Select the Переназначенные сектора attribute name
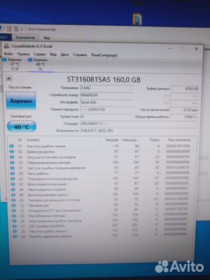Image resolution: width=210 pixels, height=280 pixels. coord(49,163)
